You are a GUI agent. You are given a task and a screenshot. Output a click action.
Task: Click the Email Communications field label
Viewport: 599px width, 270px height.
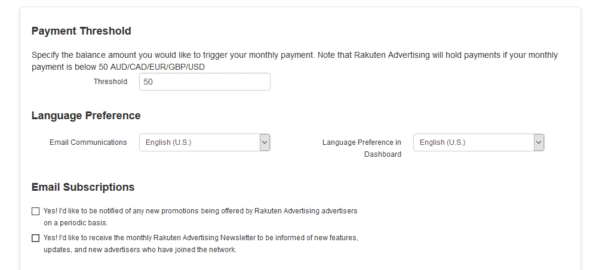click(88, 142)
